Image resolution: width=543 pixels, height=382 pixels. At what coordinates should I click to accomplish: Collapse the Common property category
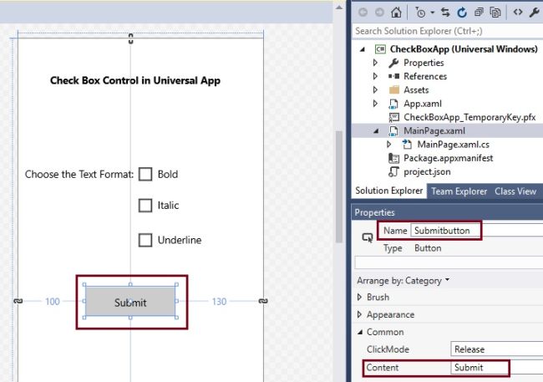tap(360, 332)
